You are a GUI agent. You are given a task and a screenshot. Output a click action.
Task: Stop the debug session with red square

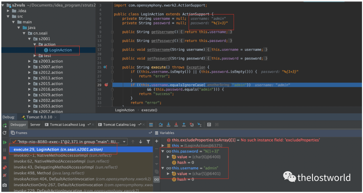[5, 158]
